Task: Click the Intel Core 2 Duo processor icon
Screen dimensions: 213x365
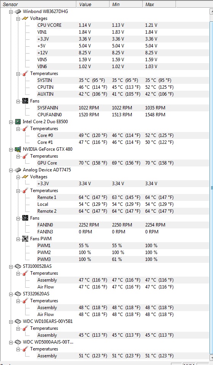Action: 18,122
